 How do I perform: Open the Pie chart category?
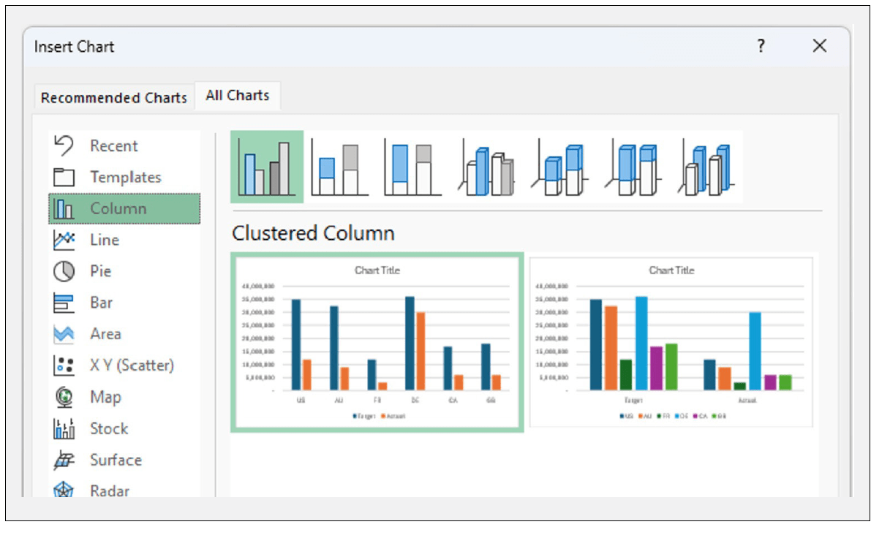click(99, 270)
